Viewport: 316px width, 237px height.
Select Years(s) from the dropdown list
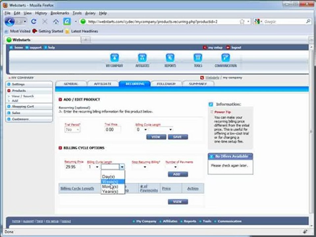tap(113, 191)
